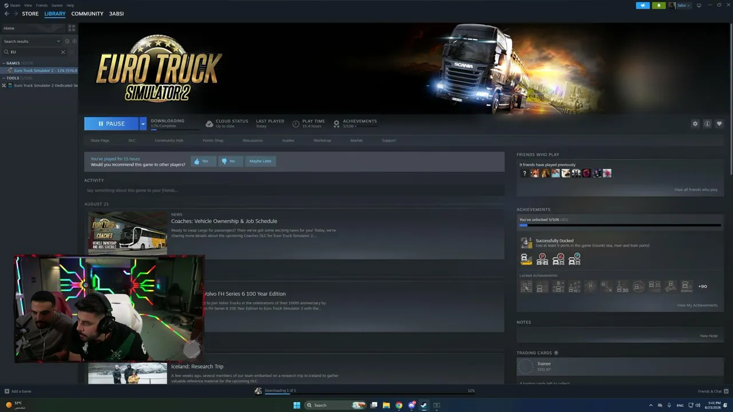Click the library search field
Viewport: 733px width, 412px height.
34,52
